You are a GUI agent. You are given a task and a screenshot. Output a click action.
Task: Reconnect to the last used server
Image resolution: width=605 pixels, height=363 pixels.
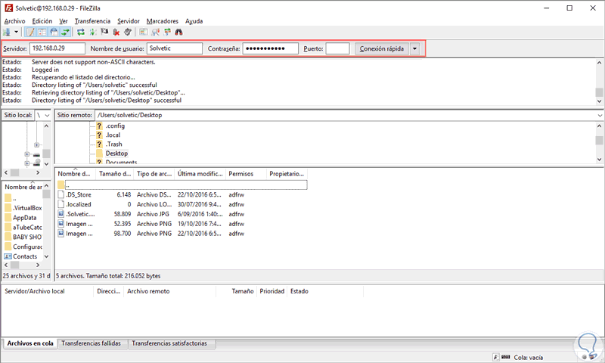pos(128,32)
